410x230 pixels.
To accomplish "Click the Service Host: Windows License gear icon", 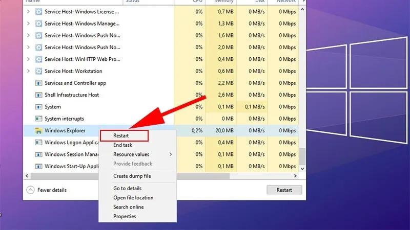I will [39, 12].
